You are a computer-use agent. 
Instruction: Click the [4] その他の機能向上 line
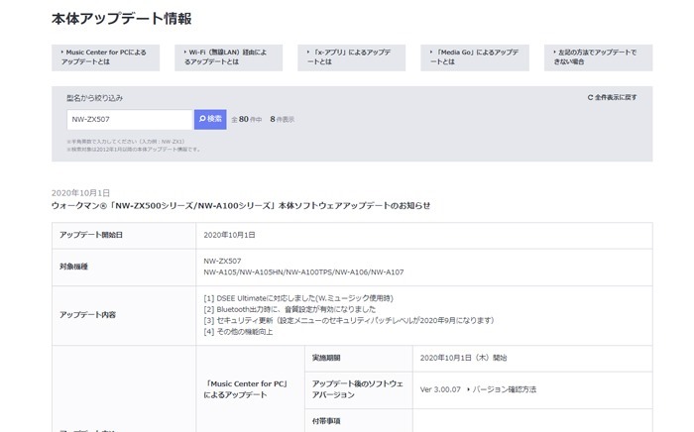coord(238,332)
